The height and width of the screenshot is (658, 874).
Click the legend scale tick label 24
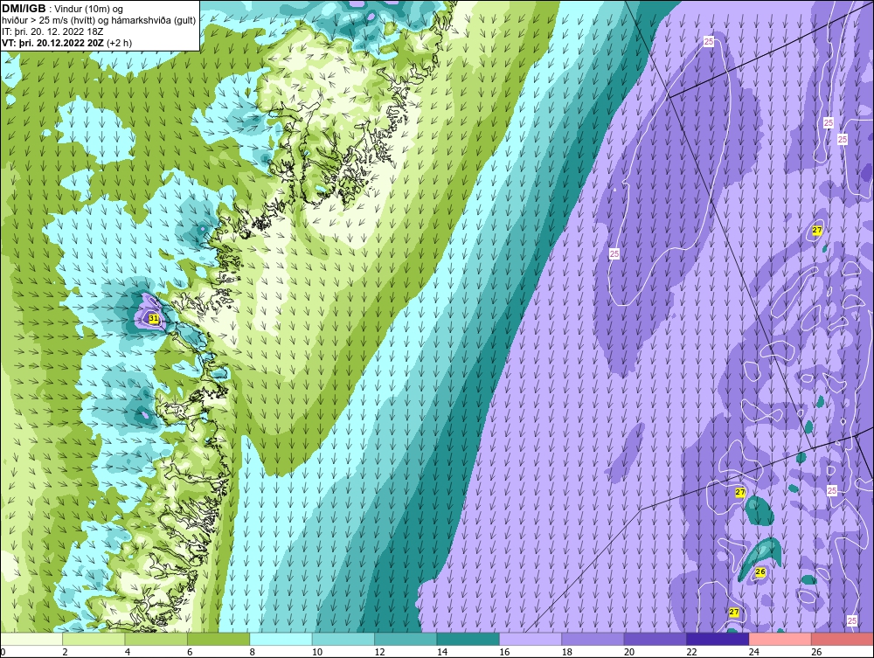tap(753, 652)
